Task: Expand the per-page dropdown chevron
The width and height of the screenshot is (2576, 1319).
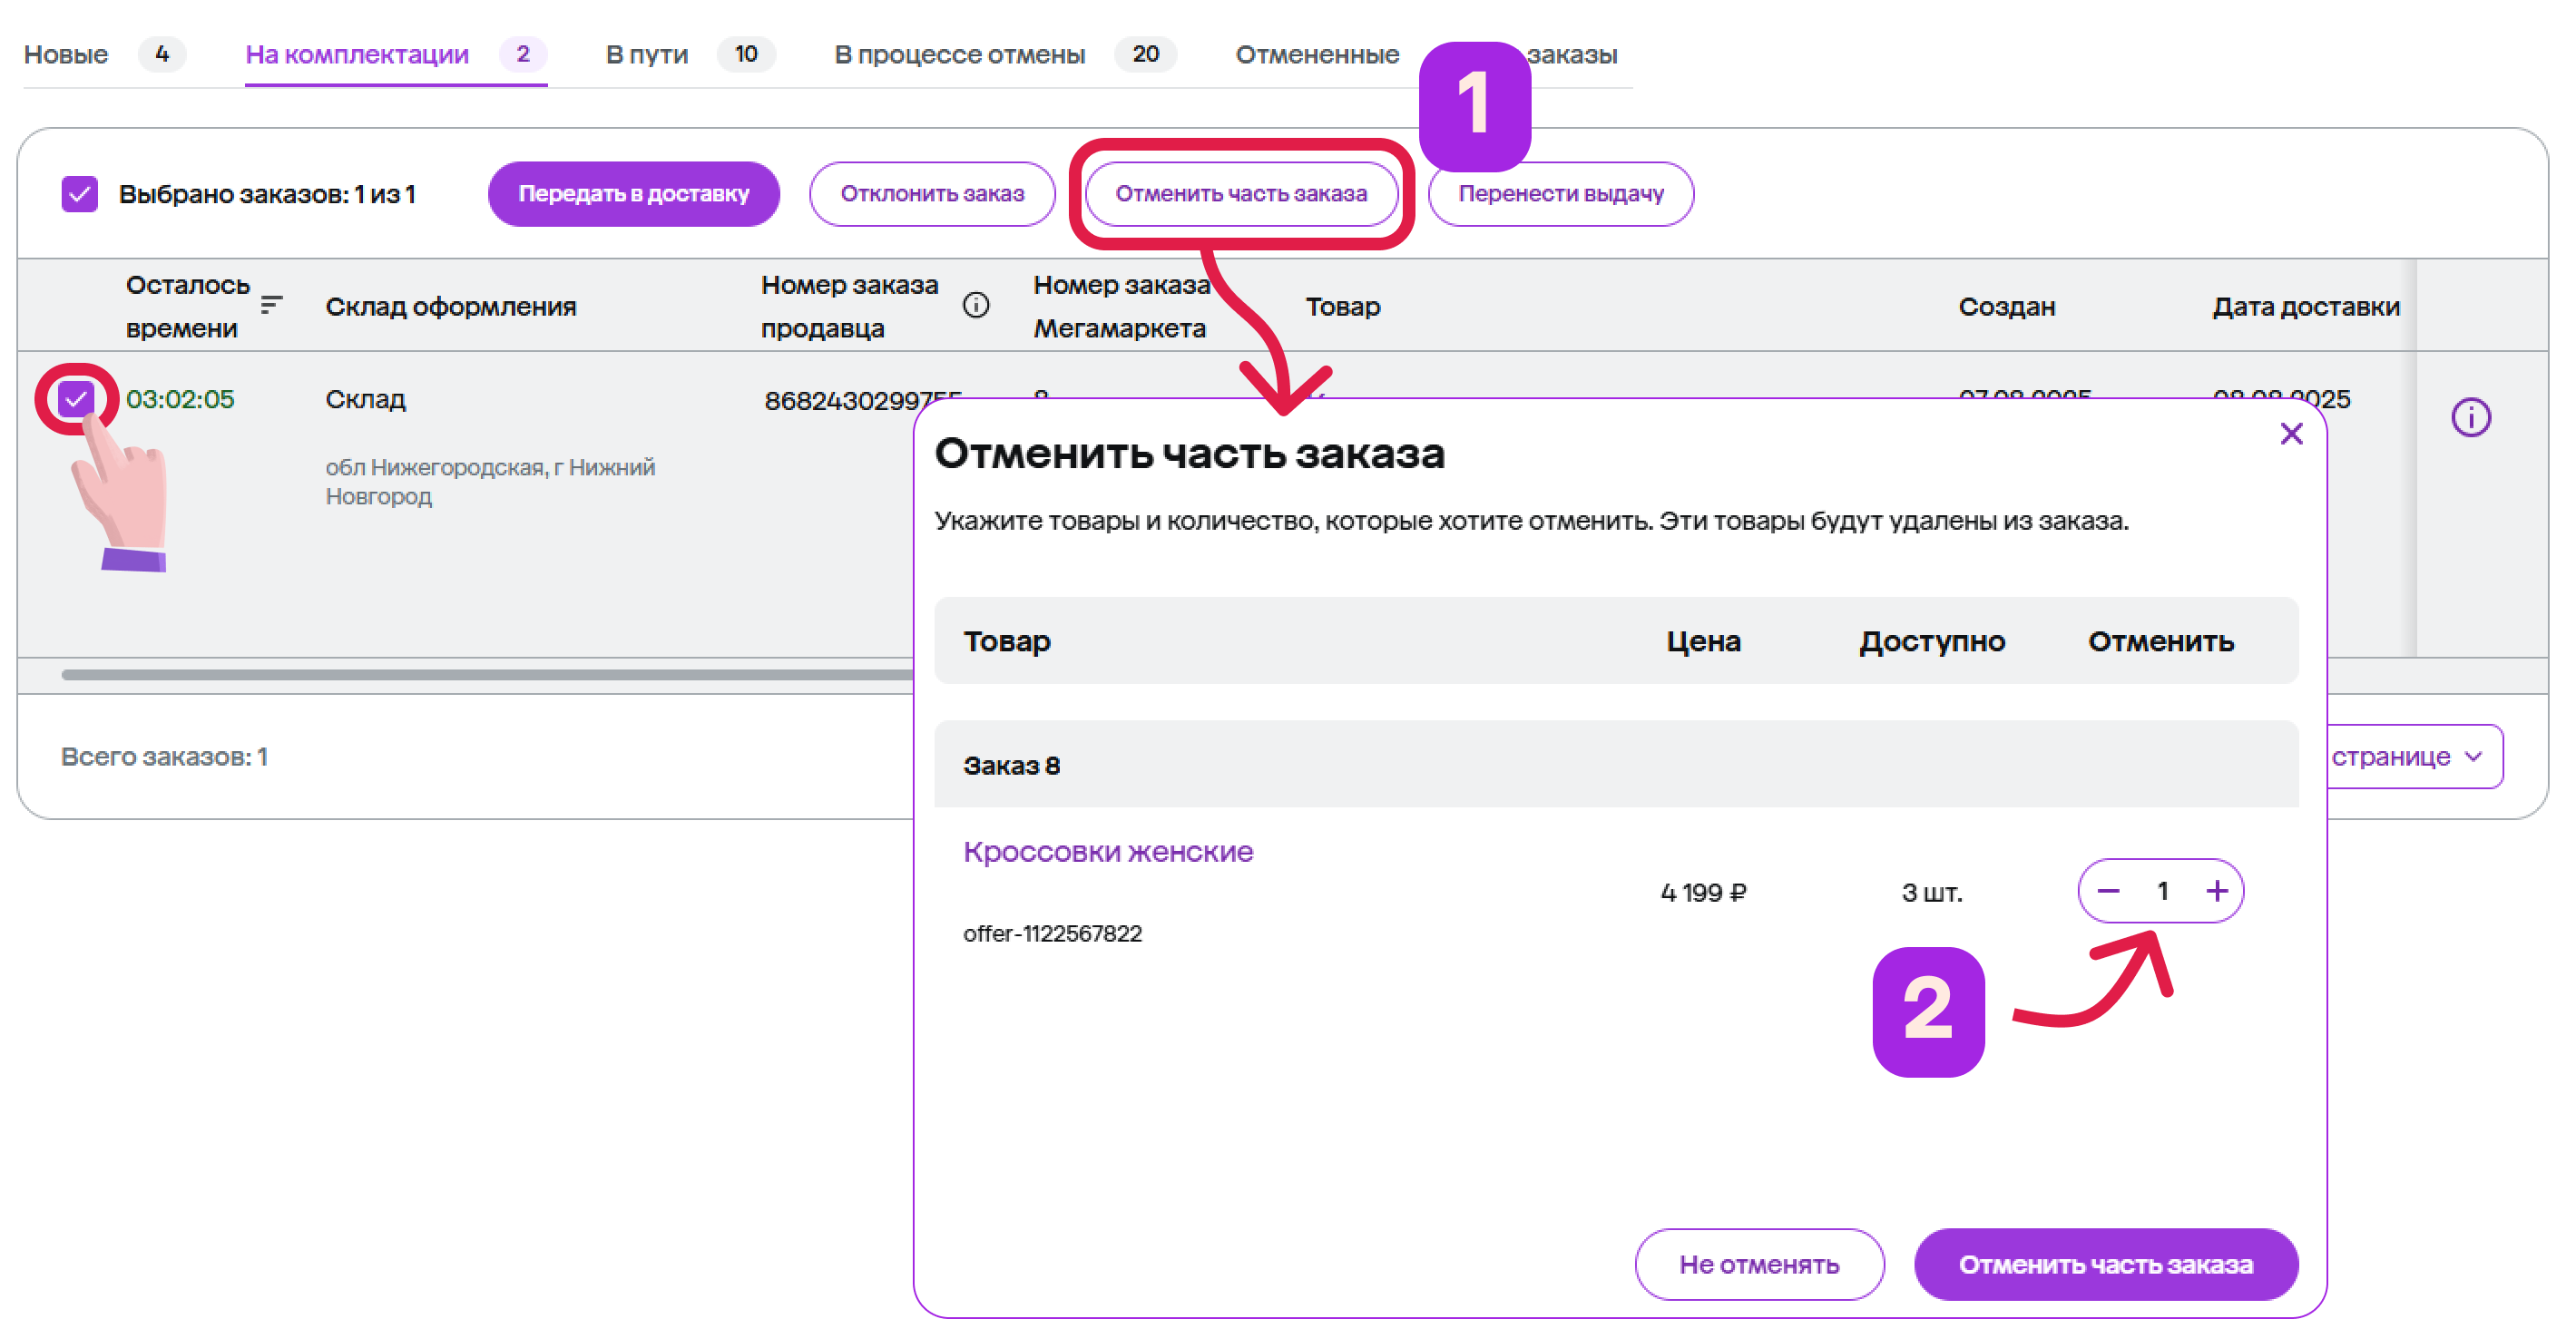Action: (2473, 756)
